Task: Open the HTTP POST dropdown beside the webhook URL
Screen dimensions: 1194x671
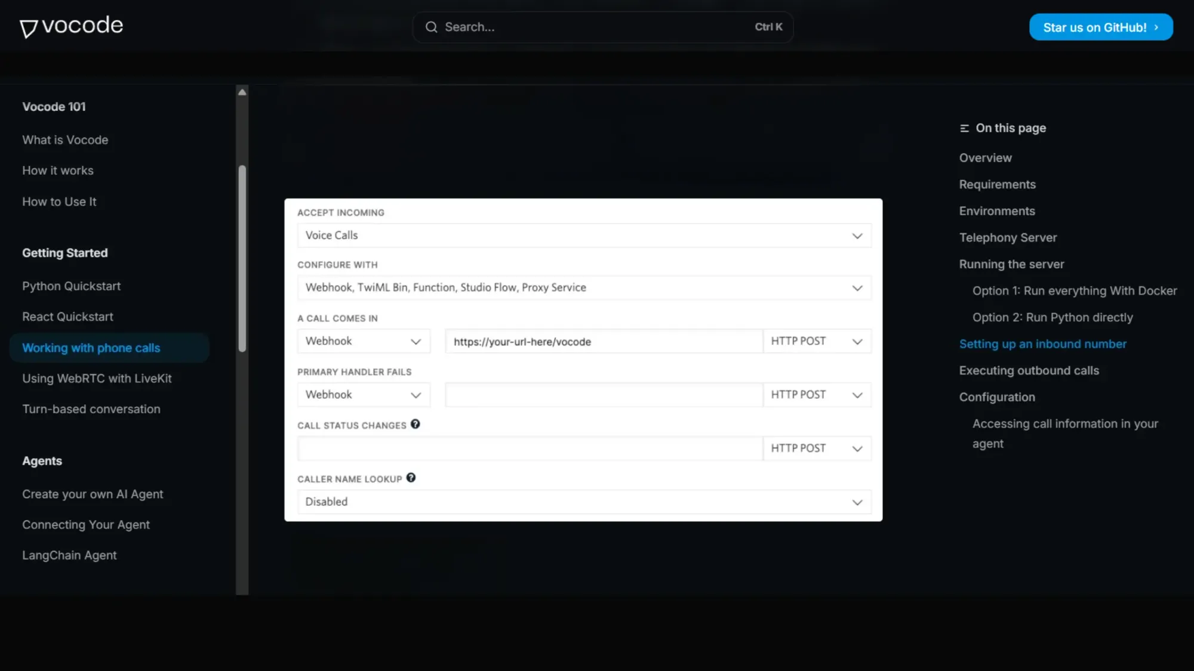Action: 857,341
